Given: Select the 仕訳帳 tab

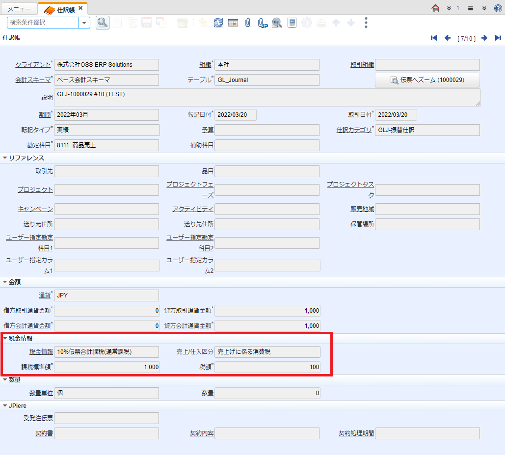Looking at the screenshot, I should [x=62, y=10].
